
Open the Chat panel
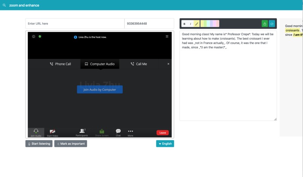pos(118,133)
